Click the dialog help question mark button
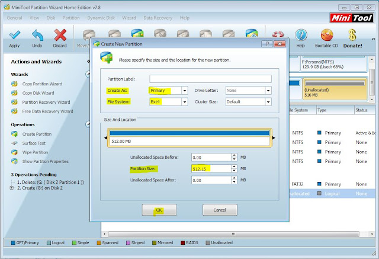 point(267,44)
